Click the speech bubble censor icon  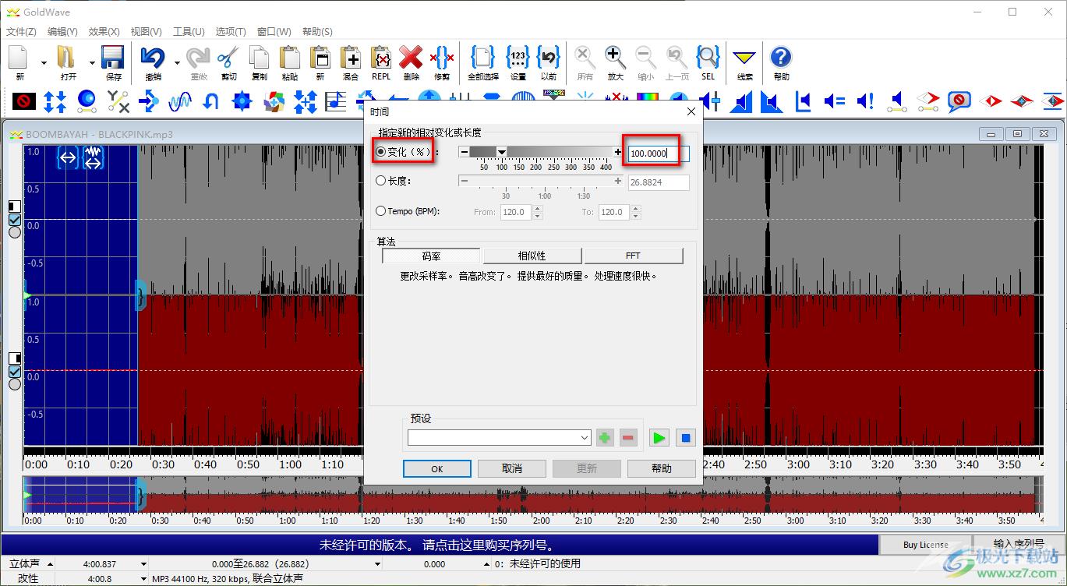959,101
